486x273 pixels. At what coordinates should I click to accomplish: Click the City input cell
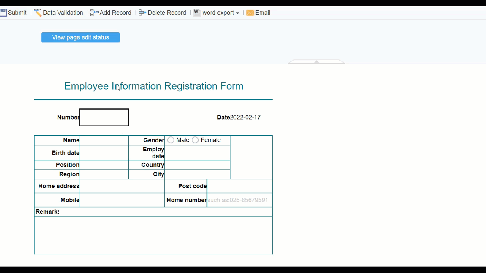tap(197, 174)
